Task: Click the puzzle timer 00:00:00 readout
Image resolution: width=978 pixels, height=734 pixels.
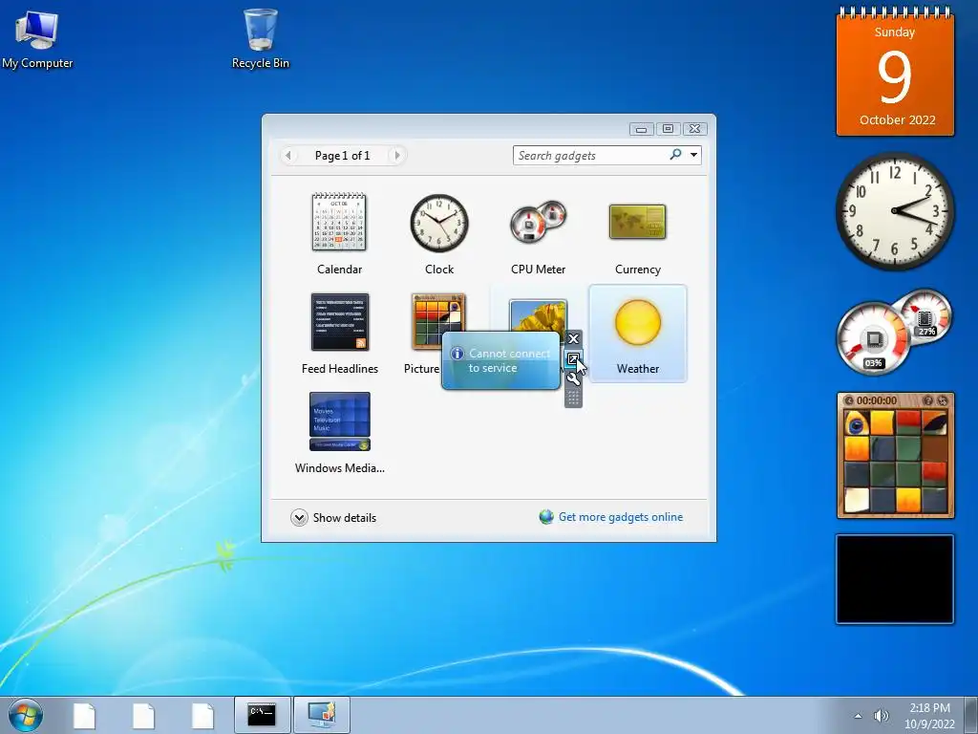Action: 877,400
